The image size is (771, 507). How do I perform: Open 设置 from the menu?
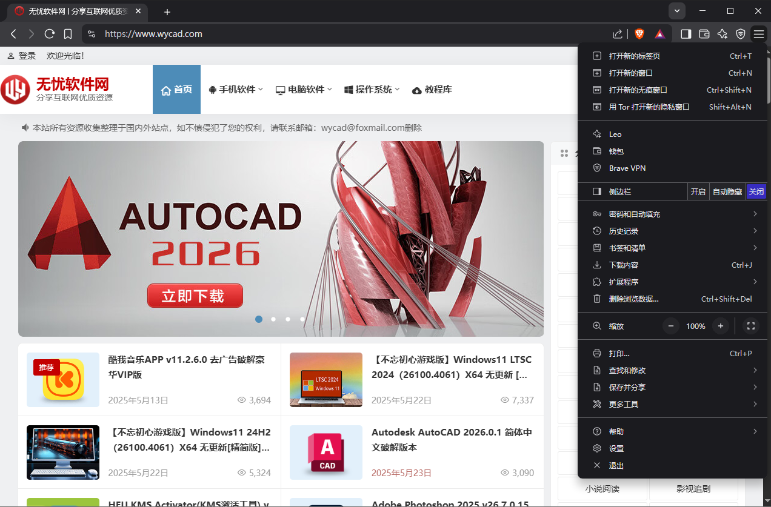[x=616, y=448]
